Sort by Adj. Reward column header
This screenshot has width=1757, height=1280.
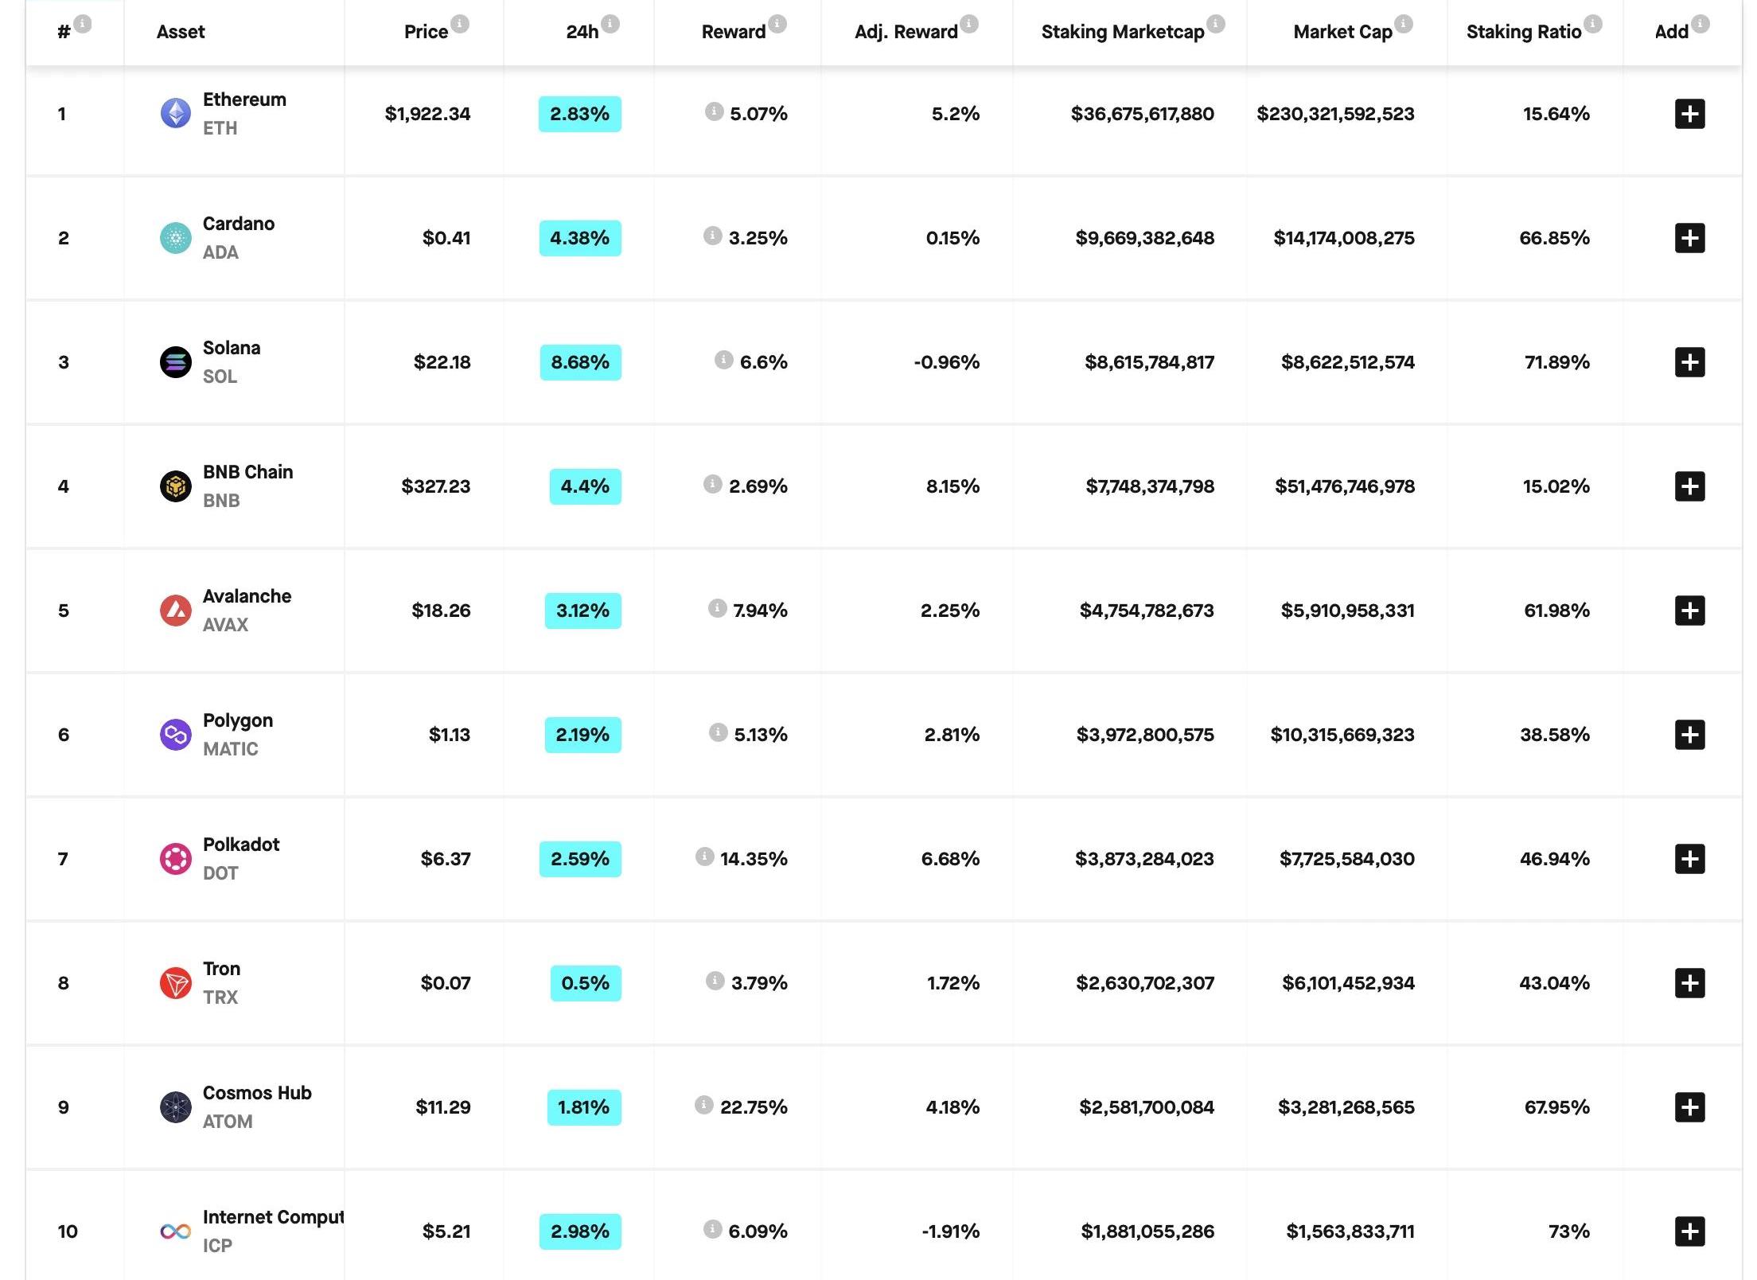[x=906, y=32]
